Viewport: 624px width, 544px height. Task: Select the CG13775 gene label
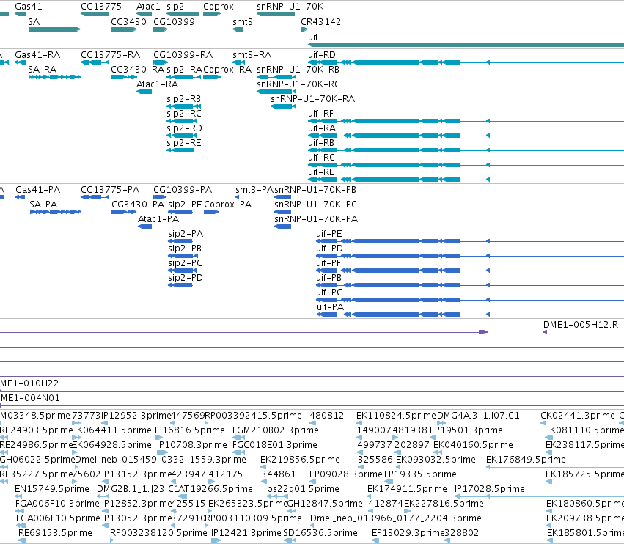[101, 7]
